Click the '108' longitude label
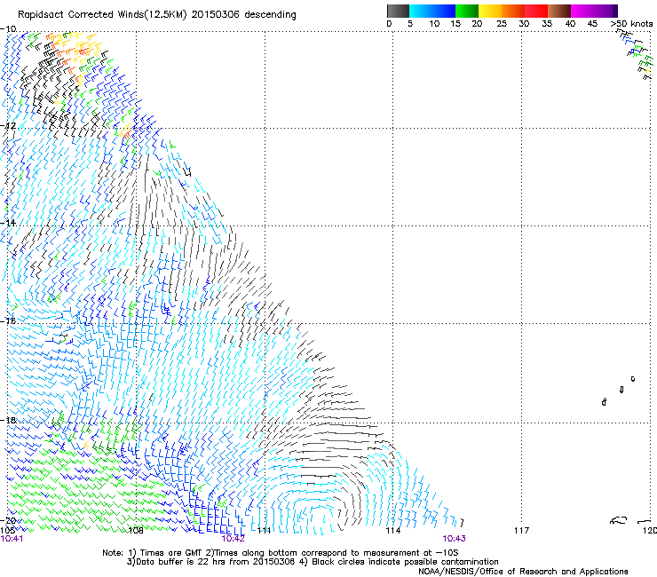 [x=136, y=531]
